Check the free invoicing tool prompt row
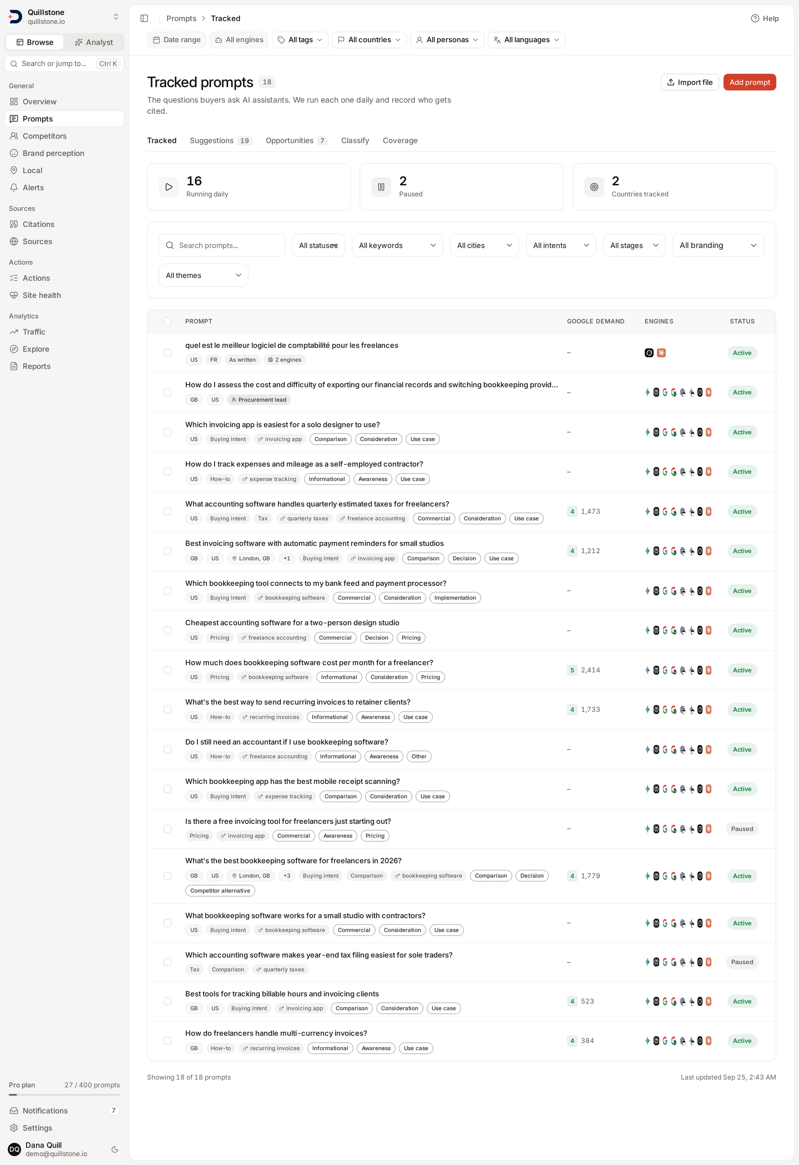The image size is (799, 1165). tap(167, 828)
